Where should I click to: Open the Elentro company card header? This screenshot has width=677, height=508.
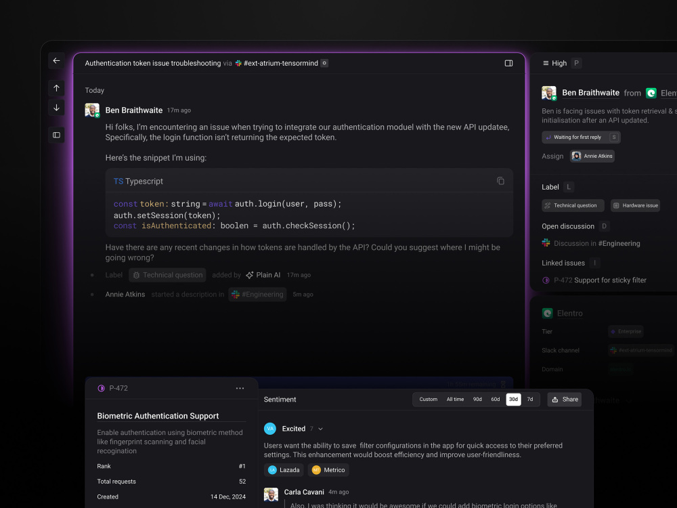563,313
